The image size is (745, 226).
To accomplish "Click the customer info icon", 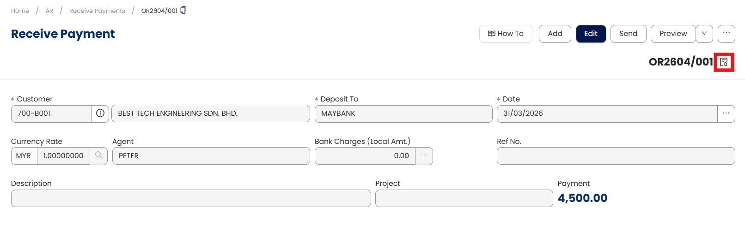I will pyautogui.click(x=100, y=113).
